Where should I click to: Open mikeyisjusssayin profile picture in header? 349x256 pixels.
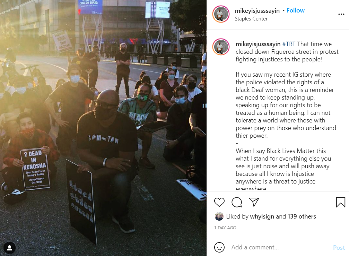click(221, 14)
